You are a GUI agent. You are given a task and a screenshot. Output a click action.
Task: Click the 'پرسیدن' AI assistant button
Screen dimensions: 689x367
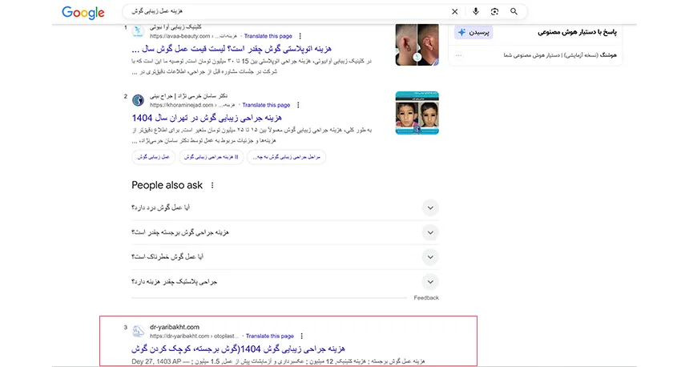coord(473,33)
